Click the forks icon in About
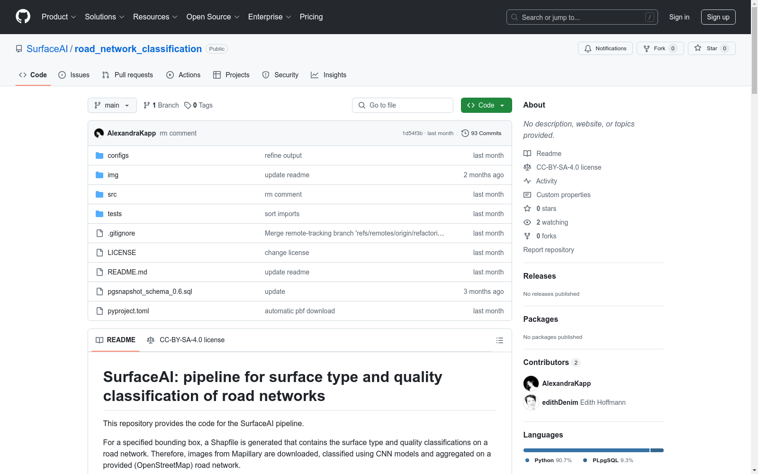 point(527,236)
